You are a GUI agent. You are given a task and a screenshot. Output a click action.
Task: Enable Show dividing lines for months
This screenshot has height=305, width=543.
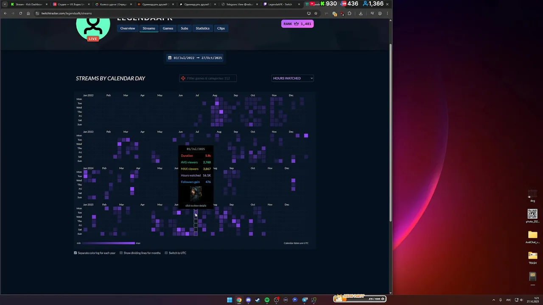pyautogui.click(x=121, y=253)
